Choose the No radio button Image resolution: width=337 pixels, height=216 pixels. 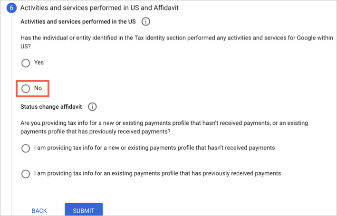[26, 88]
